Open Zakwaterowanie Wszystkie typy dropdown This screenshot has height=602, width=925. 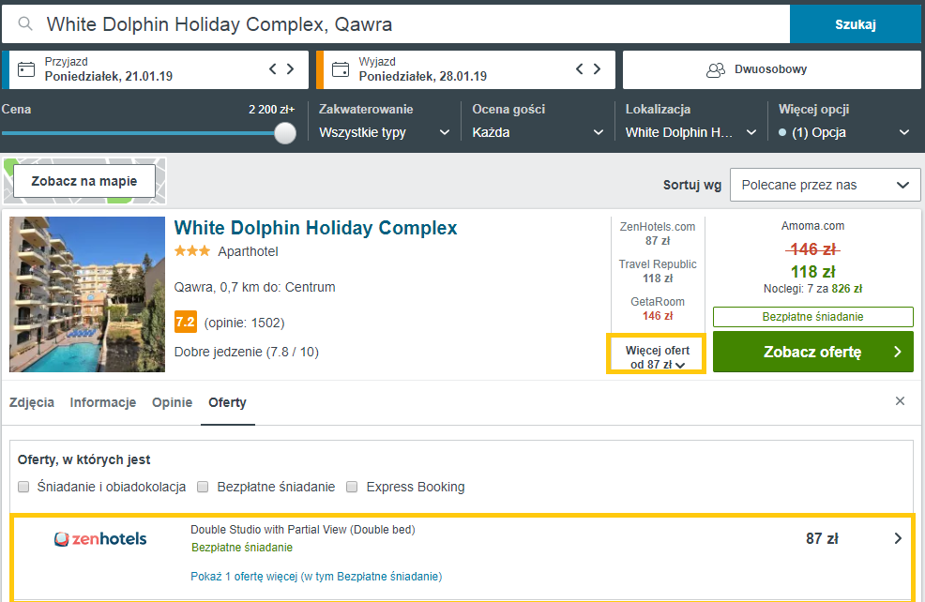click(384, 132)
